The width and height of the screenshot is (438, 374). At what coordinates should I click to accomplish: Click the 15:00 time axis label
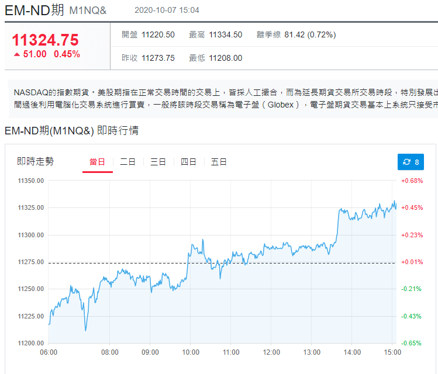point(392,352)
